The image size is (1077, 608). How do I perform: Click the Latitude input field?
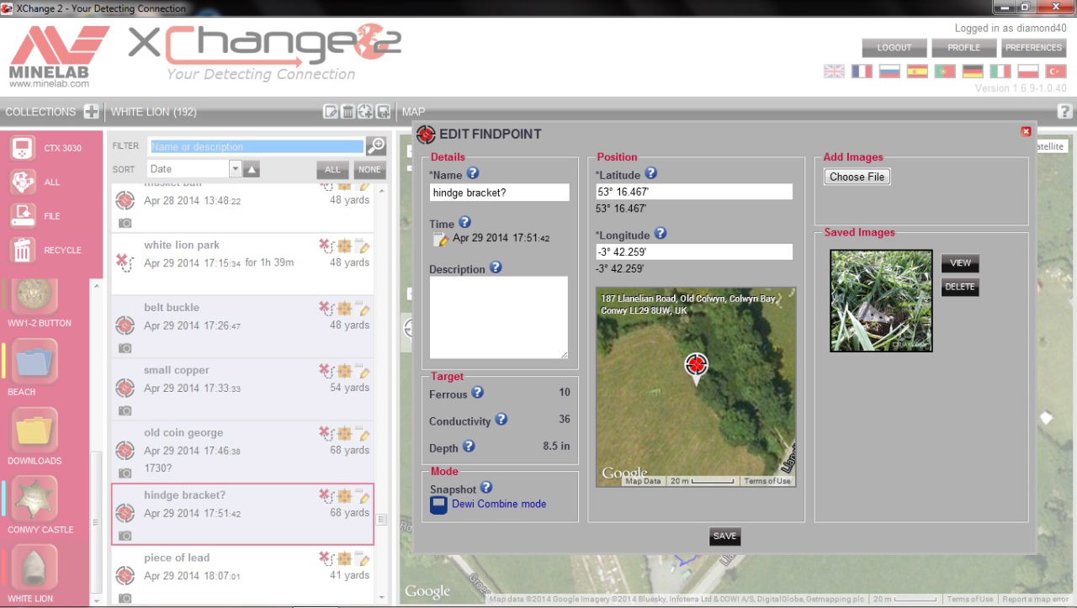(x=694, y=192)
